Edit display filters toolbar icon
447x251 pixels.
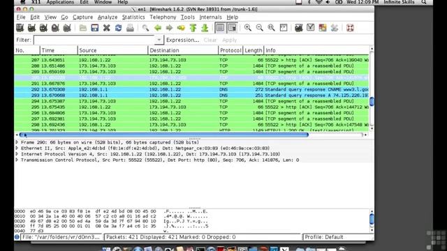pyautogui.click(x=310, y=28)
